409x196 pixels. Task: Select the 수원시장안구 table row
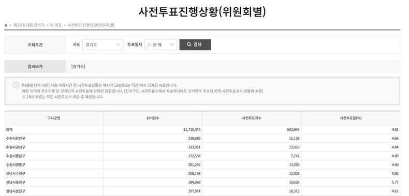coord(202,139)
